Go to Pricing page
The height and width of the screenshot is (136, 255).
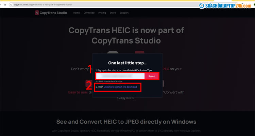[102, 13]
